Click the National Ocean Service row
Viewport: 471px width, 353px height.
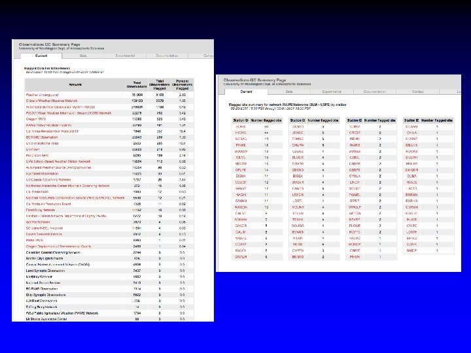pyautogui.click(x=109, y=283)
